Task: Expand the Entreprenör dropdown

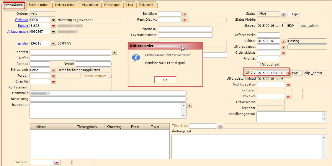Action: coord(53,70)
